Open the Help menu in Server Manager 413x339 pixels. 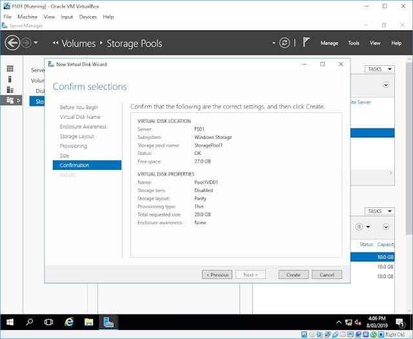[x=396, y=43]
